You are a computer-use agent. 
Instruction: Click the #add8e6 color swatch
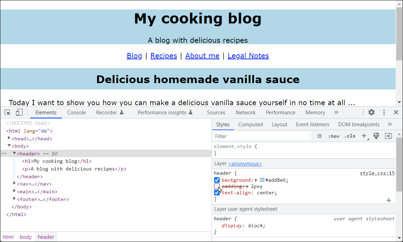pyautogui.click(x=262, y=180)
